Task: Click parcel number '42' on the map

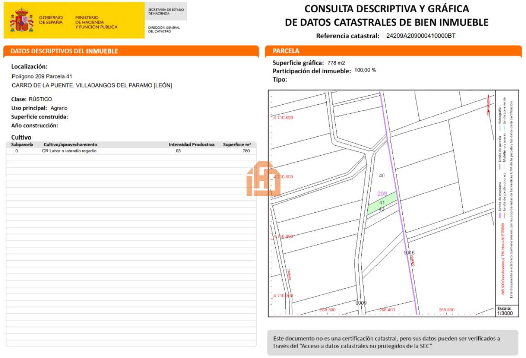Action: [x=381, y=209]
